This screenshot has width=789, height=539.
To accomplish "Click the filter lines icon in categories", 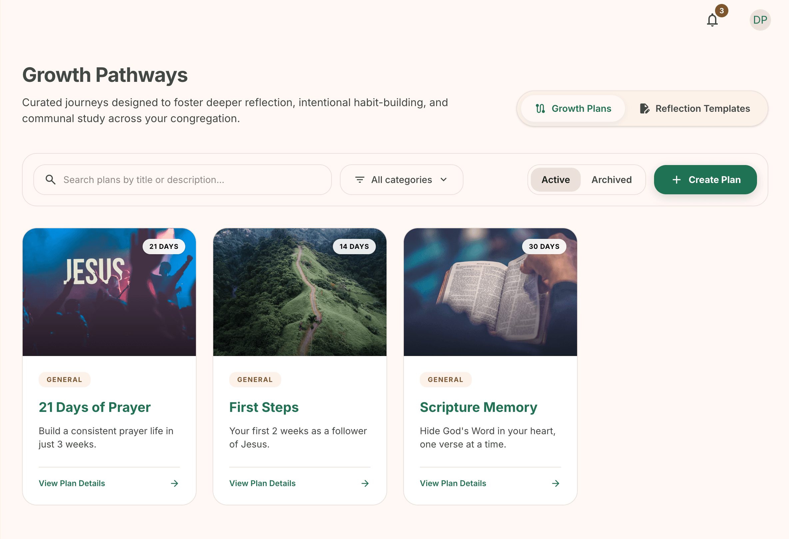I will [x=360, y=180].
